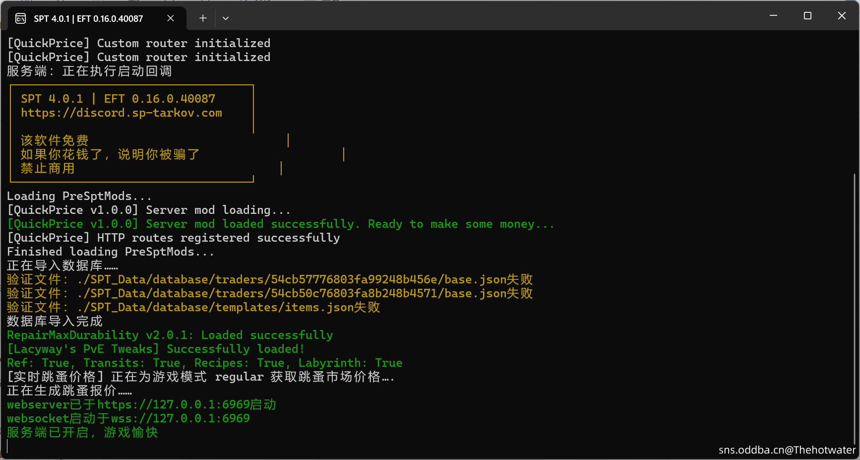Viewport: 860px width, 460px height.
Task: Click the Lacyway's PvE Tweaks loaded line
Action: 156,349
